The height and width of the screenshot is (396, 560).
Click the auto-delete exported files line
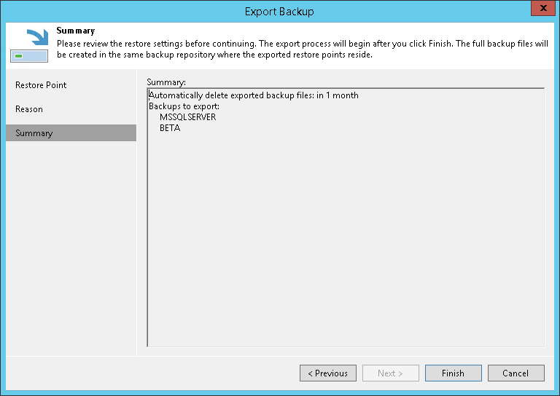click(x=254, y=95)
